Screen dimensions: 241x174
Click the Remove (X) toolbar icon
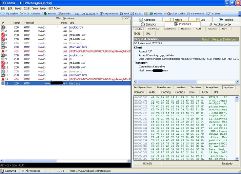[22, 14]
